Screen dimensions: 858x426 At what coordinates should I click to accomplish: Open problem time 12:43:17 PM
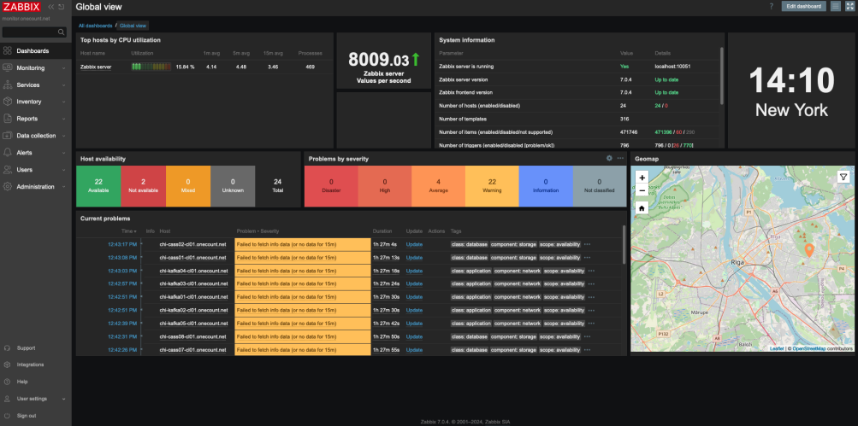(x=122, y=245)
